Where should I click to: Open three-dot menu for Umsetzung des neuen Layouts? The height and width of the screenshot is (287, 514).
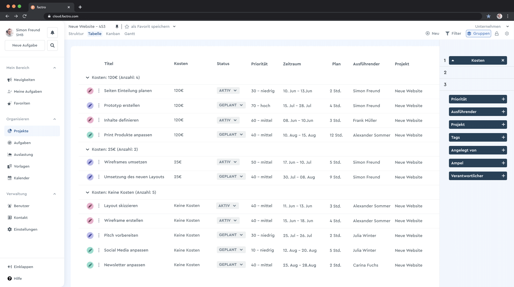coord(99,177)
